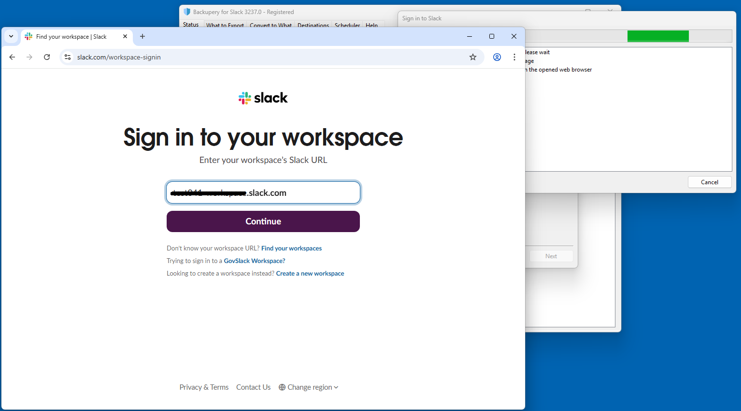This screenshot has width=741, height=411.
Task: Click the Enter your workspace's Slack URL text
Action: [263, 160]
